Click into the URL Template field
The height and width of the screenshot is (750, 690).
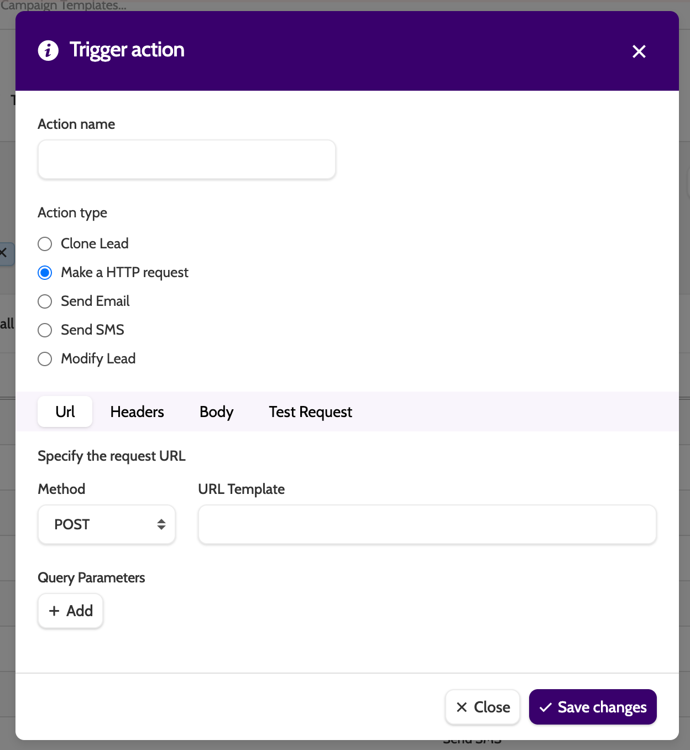click(x=427, y=524)
